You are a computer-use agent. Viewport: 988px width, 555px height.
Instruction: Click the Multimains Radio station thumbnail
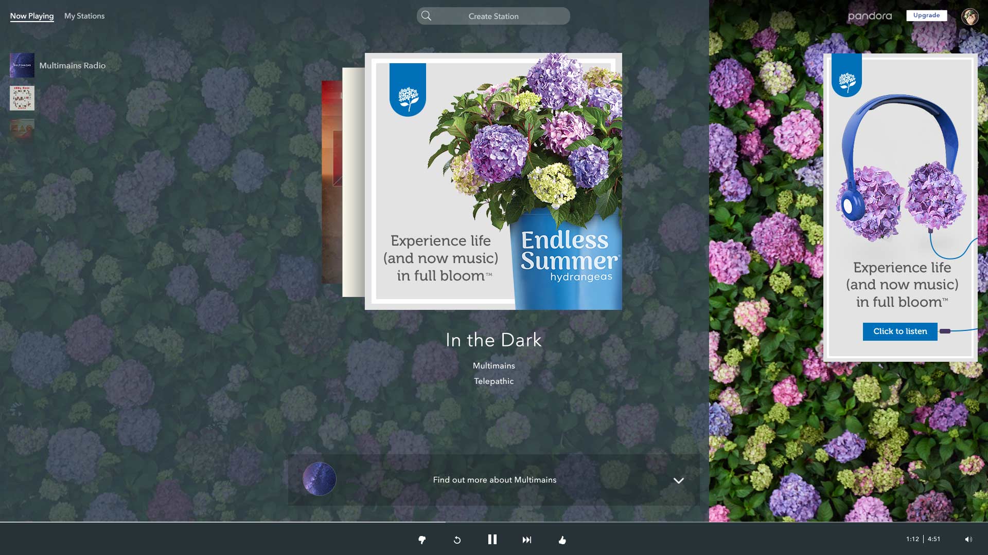[22, 65]
